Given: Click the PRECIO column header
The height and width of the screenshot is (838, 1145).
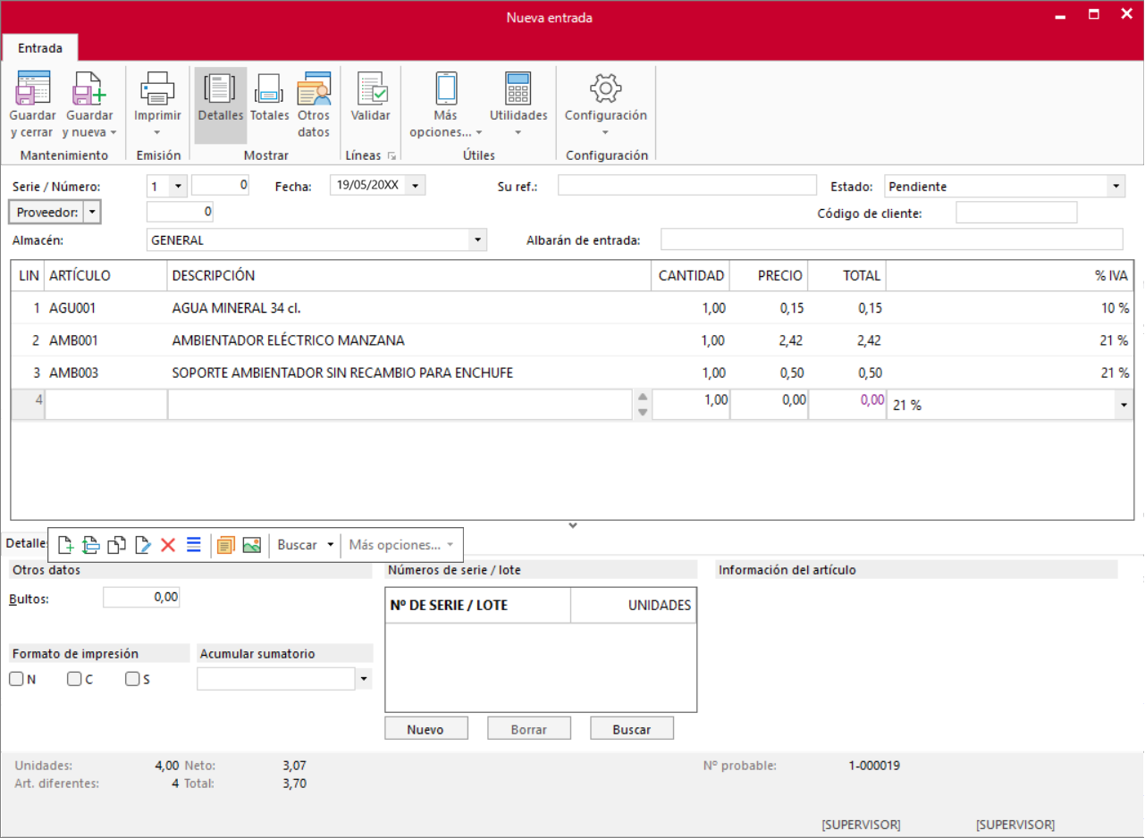Looking at the screenshot, I should (x=769, y=276).
